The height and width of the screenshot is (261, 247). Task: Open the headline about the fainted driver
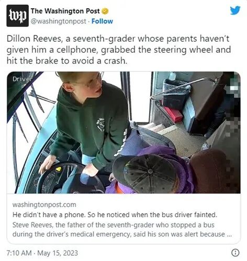(115, 215)
